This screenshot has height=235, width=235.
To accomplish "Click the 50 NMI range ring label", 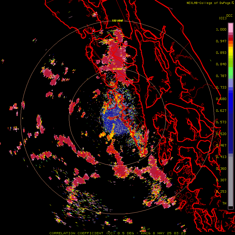I will pyautogui.click(x=117, y=69).
